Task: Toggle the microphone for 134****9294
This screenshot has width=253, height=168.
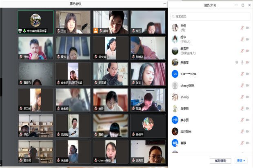Action: point(242,74)
